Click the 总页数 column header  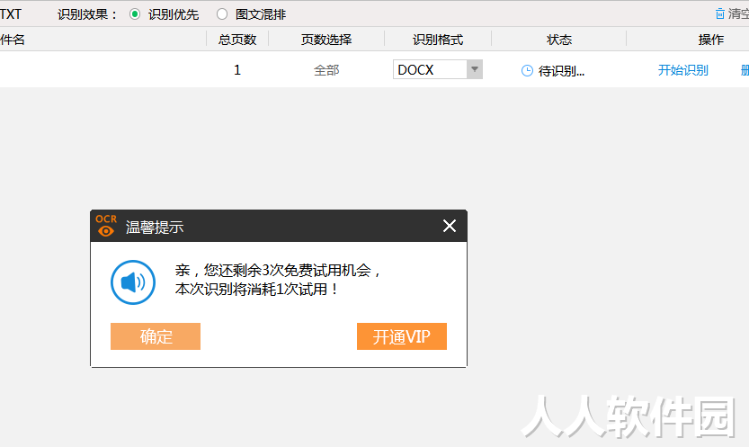(x=237, y=40)
